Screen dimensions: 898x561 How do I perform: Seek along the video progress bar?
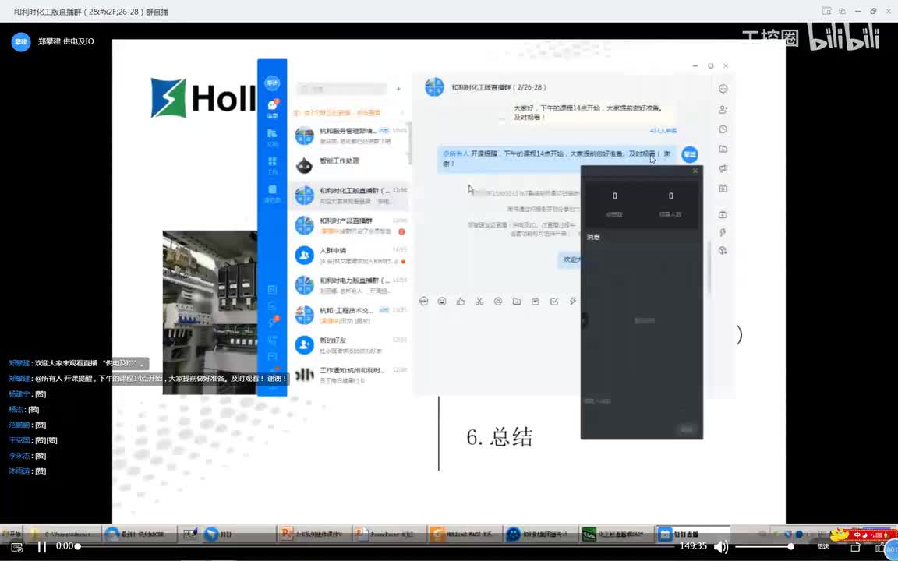pyautogui.click(x=375, y=547)
